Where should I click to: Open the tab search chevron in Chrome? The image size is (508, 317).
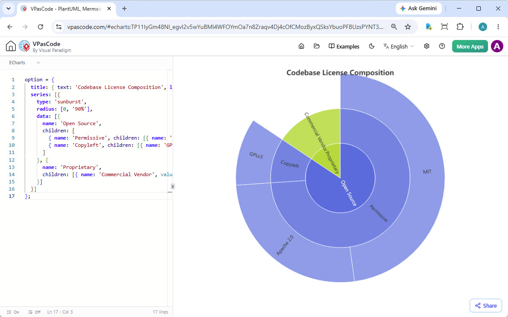[x=9, y=9]
